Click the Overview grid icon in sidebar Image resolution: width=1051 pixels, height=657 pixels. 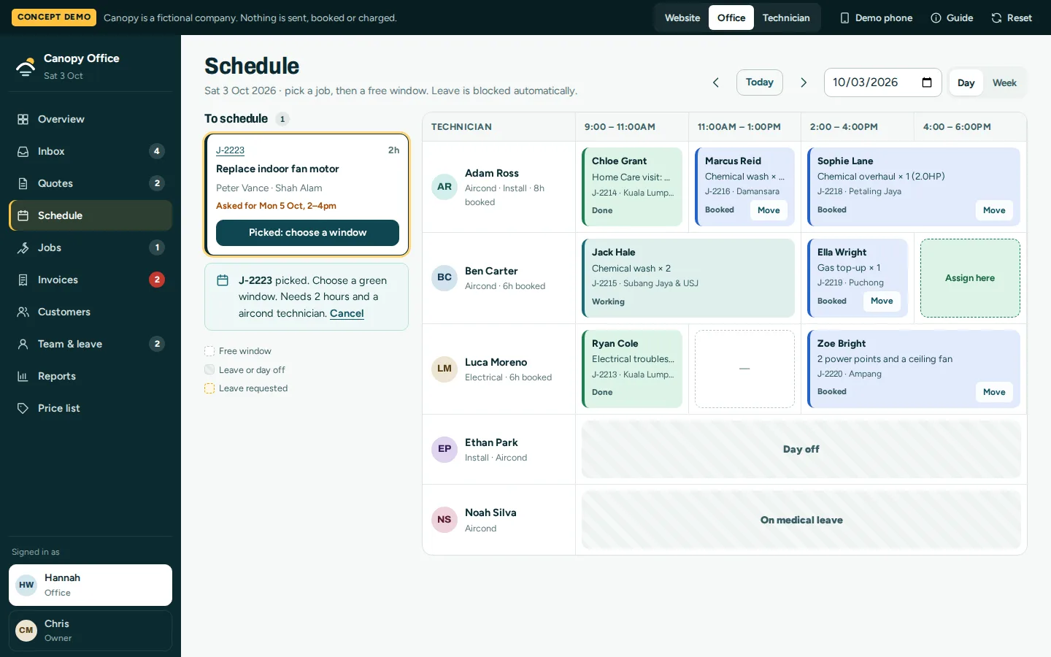[23, 119]
